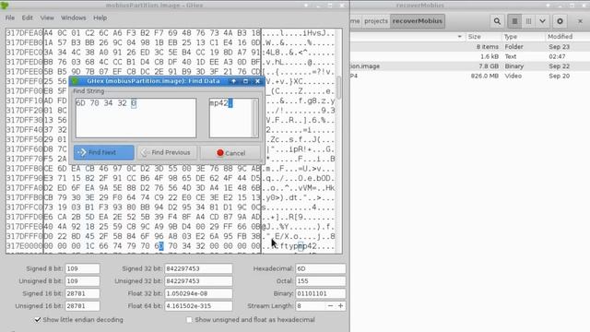Click the Unsigned 32 bit value field
The image size is (590, 332).
tap(198, 280)
